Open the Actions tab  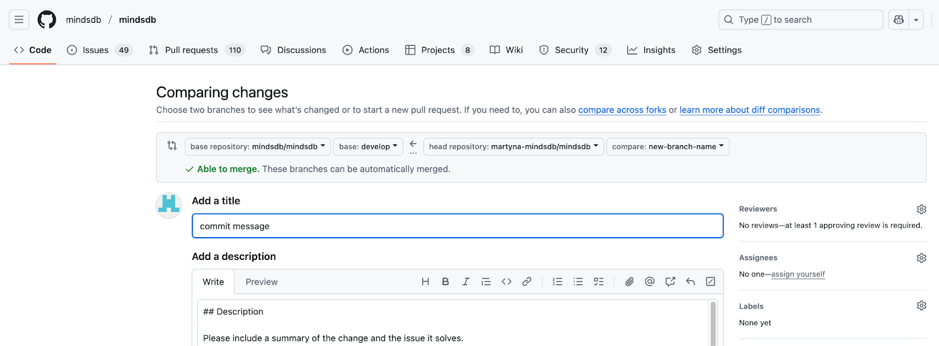[x=366, y=50]
